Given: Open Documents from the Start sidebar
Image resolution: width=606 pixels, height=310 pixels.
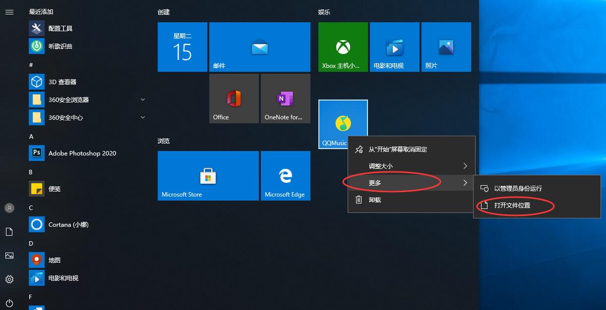Looking at the screenshot, I should point(9,232).
